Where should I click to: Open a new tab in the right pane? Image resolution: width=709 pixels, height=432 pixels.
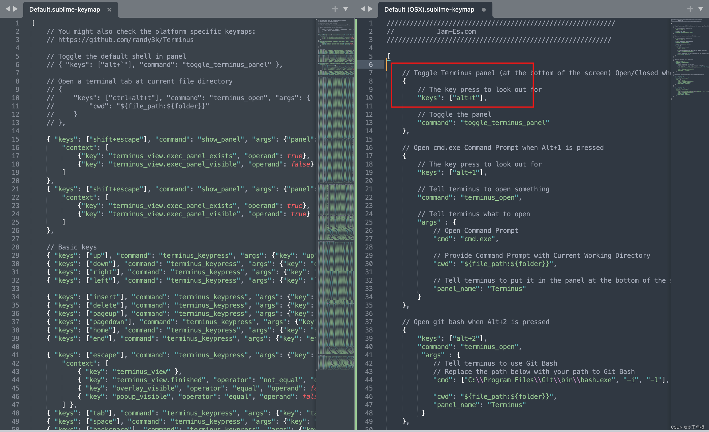pos(690,9)
